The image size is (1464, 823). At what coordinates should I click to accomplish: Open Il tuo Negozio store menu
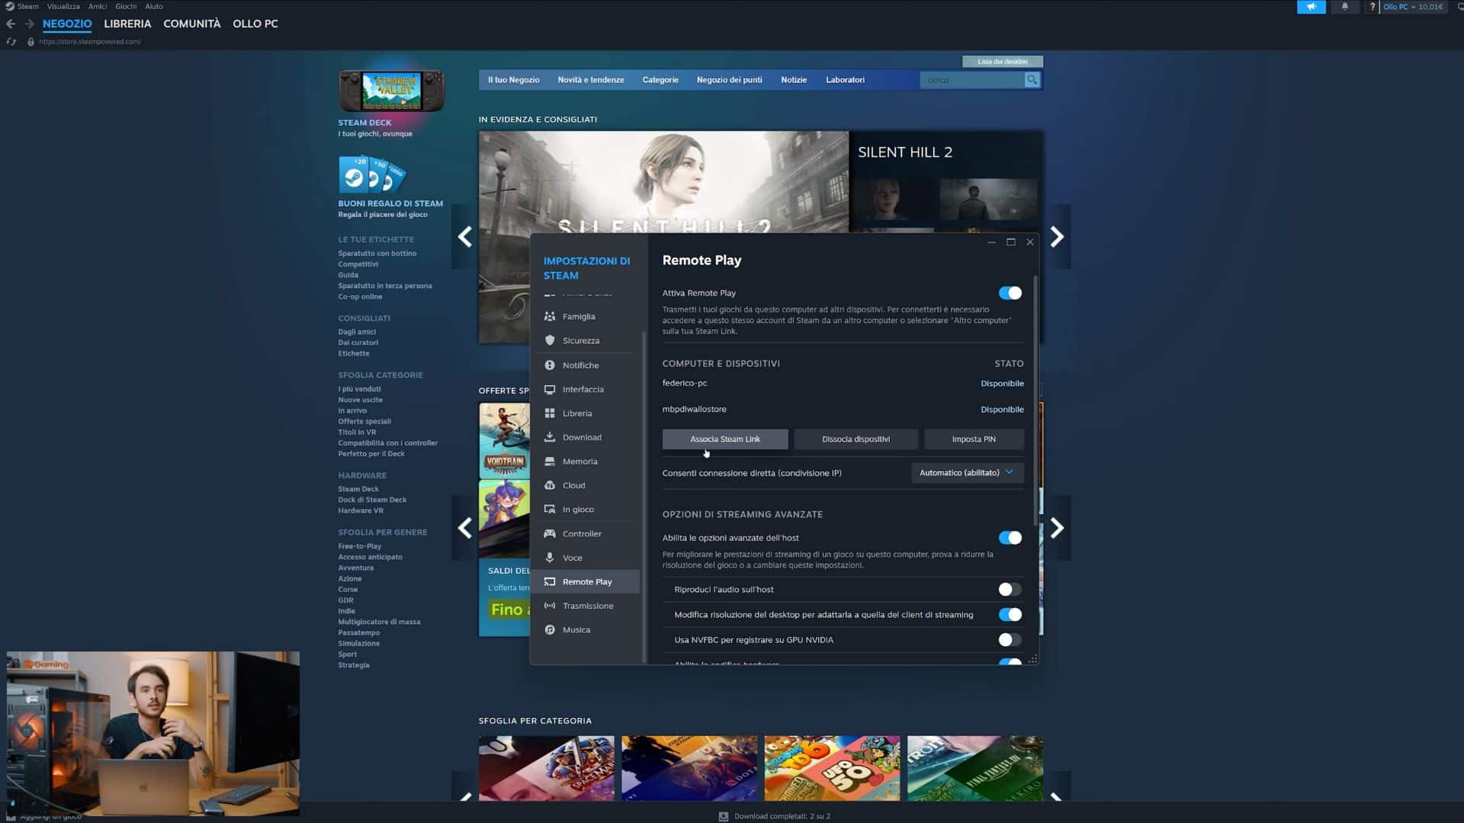point(514,79)
